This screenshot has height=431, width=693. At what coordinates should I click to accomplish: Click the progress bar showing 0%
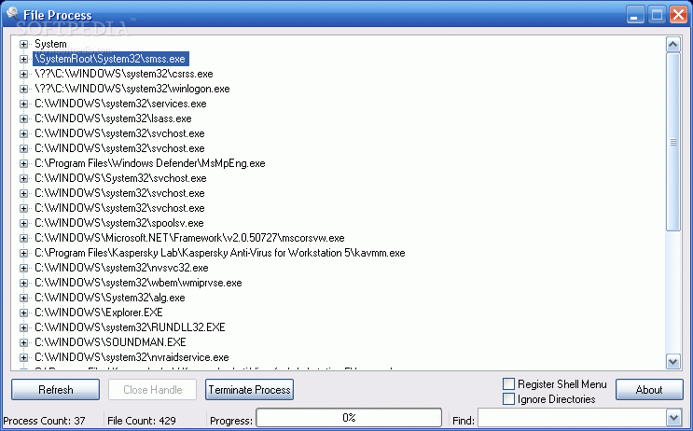coord(349,418)
